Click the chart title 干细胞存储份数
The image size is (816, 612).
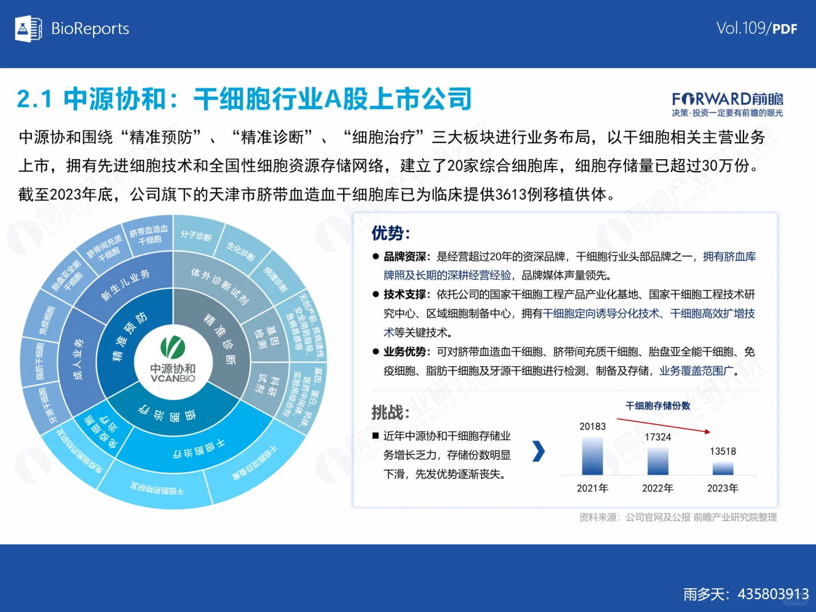click(658, 406)
